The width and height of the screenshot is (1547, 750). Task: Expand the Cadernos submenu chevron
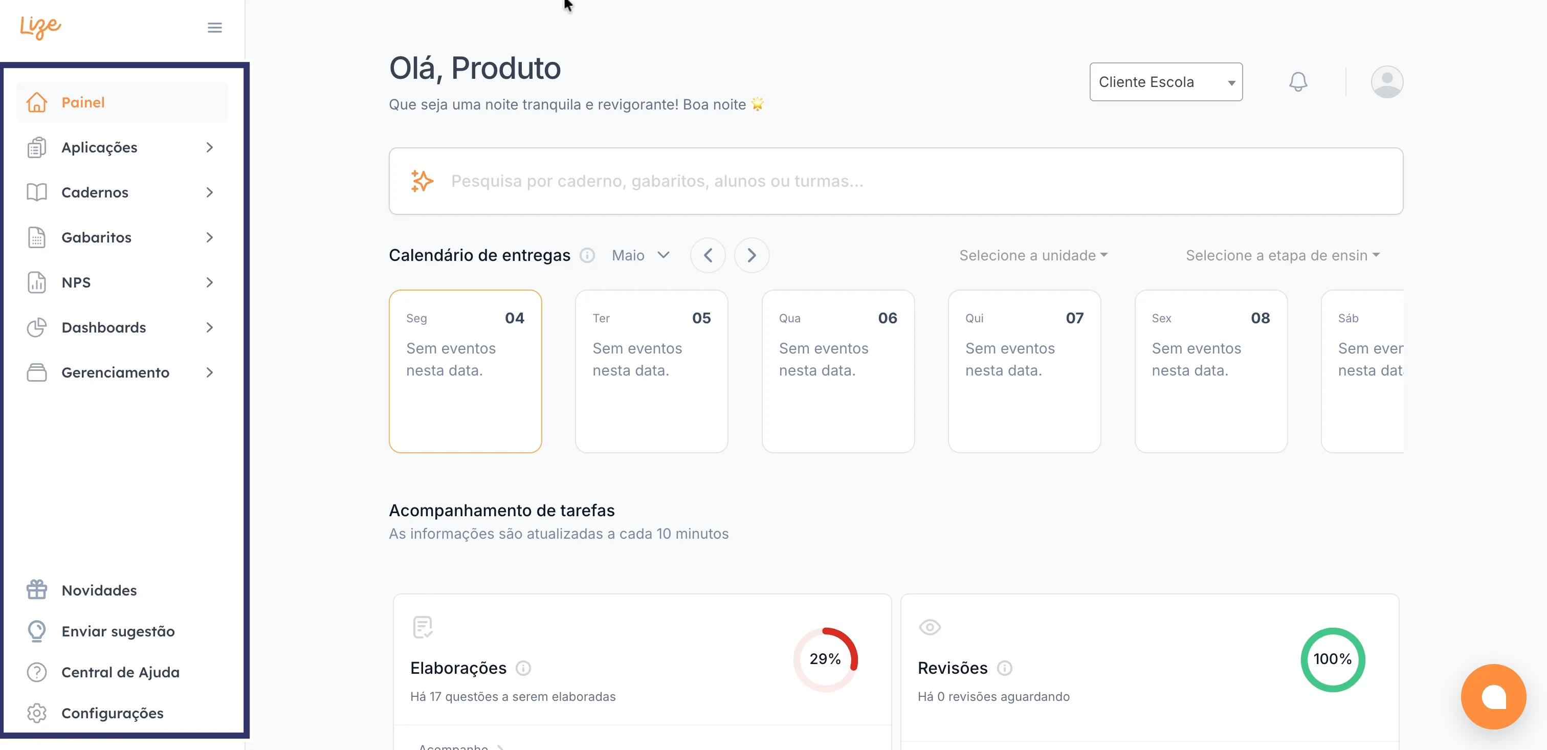pyautogui.click(x=209, y=192)
